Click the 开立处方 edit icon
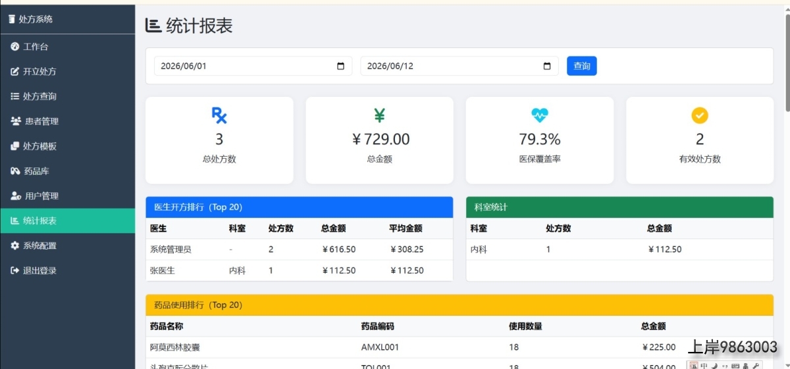The height and width of the screenshot is (369, 790). [15, 71]
